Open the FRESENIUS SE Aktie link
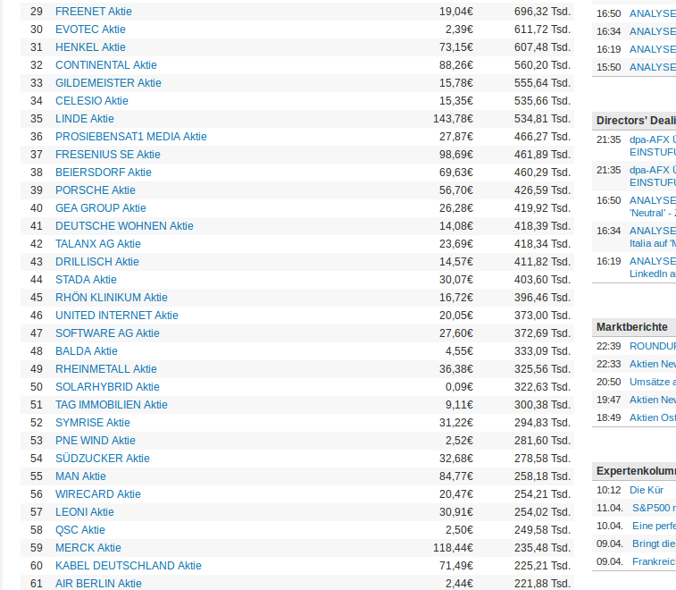This screenshot has width=676, height=590. [108, 155]
